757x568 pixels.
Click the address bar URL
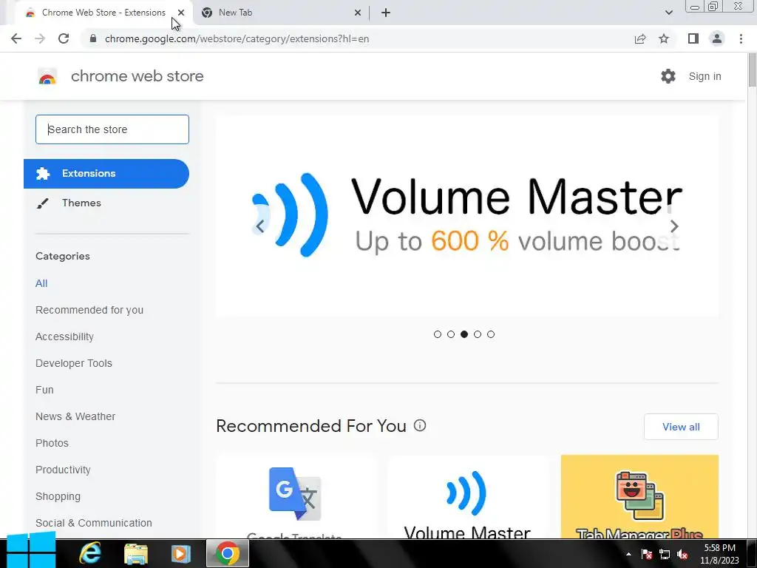point(237,38)
